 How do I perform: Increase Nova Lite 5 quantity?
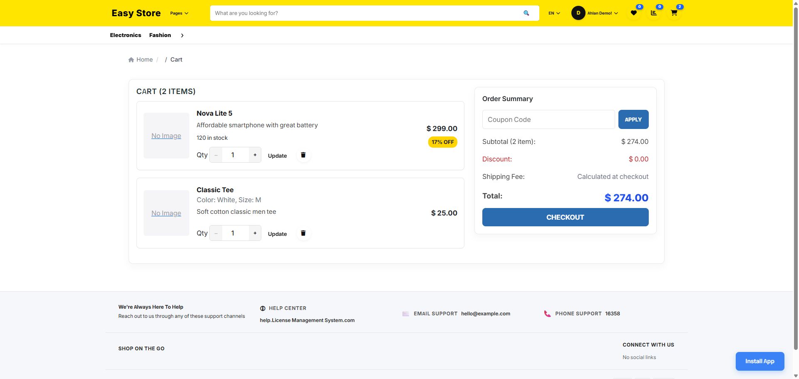point(255,155)
